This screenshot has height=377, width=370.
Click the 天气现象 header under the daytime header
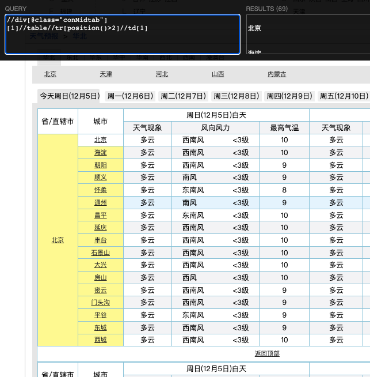147,127
